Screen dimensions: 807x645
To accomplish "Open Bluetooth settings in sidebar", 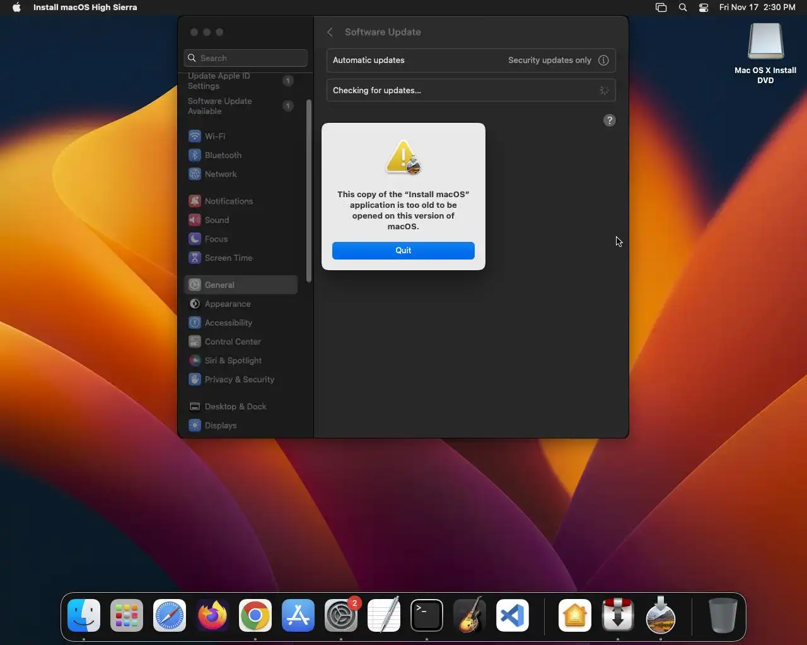I will point(240,155).
